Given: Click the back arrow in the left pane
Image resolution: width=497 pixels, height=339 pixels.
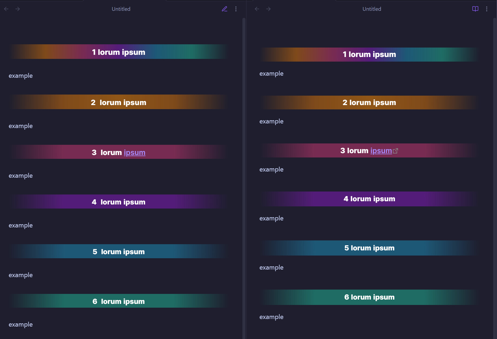Looking at the screenshot, I should 6,9.
